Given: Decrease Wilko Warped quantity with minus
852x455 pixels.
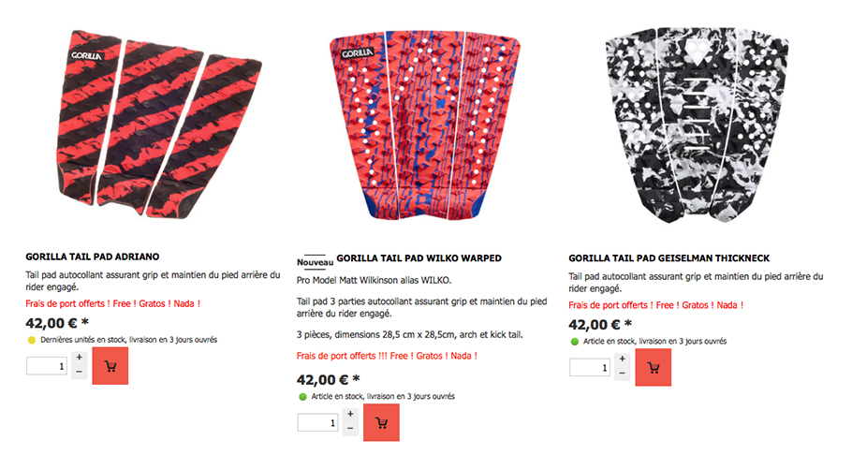Looking at the screenshot, I should (x=350, y=429).
